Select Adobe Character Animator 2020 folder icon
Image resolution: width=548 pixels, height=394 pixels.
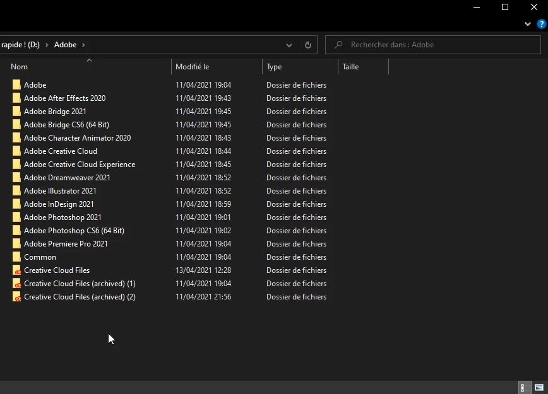tap(16, 138)
